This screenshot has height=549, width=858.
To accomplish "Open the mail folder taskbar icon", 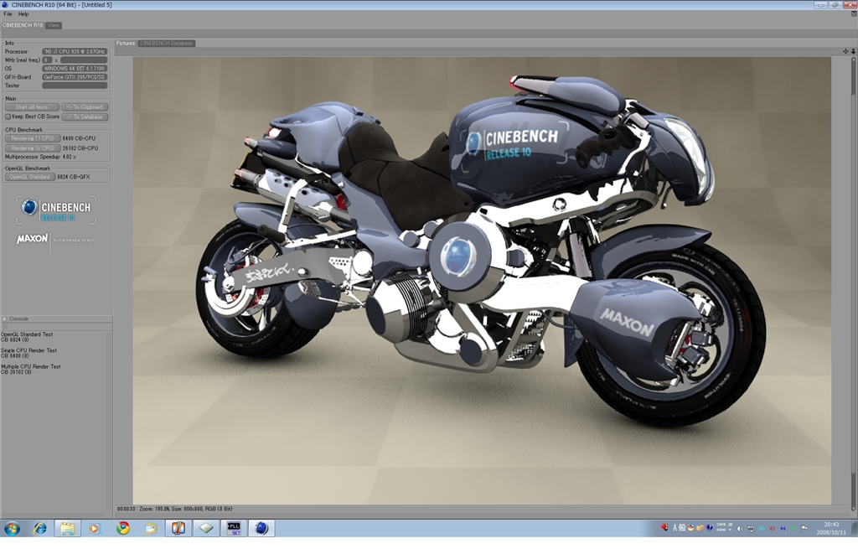I will point(151,528).
